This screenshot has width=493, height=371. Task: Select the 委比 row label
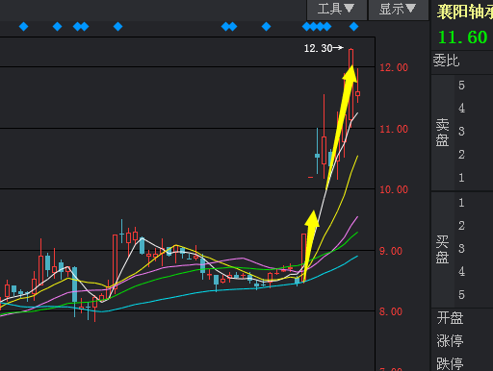[446, 61]
